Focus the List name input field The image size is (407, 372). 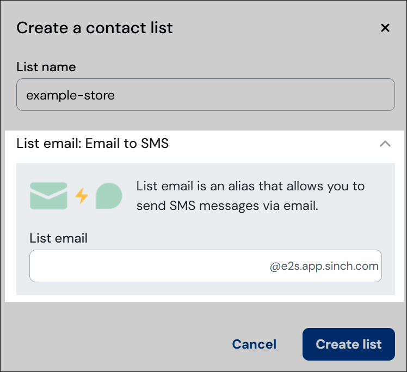point(206,95)
